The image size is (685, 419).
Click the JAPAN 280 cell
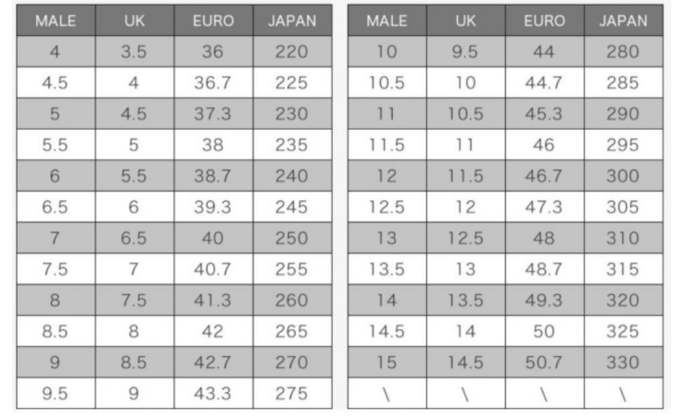(624, 52)
